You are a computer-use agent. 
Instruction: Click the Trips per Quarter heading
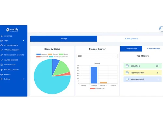(x=97, y=49)
